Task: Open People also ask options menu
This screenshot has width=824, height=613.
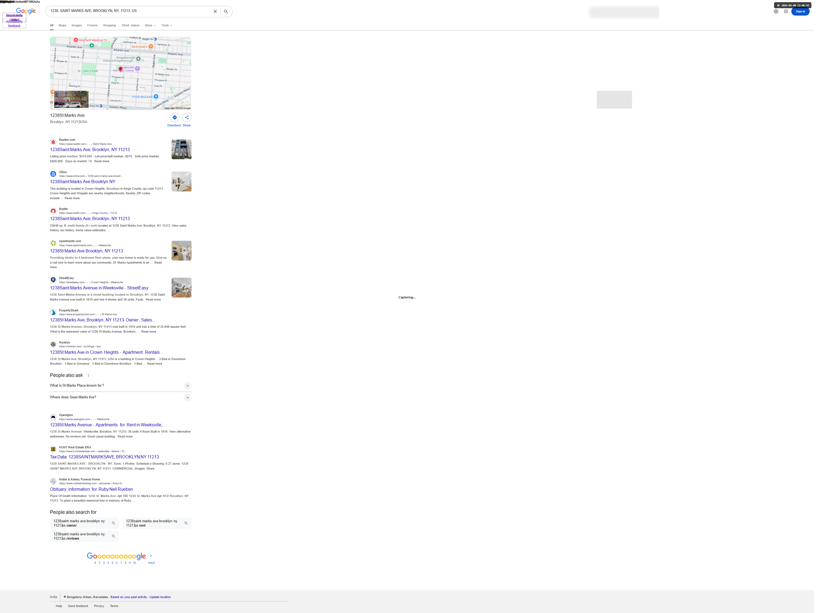Action: pos(88,376)
